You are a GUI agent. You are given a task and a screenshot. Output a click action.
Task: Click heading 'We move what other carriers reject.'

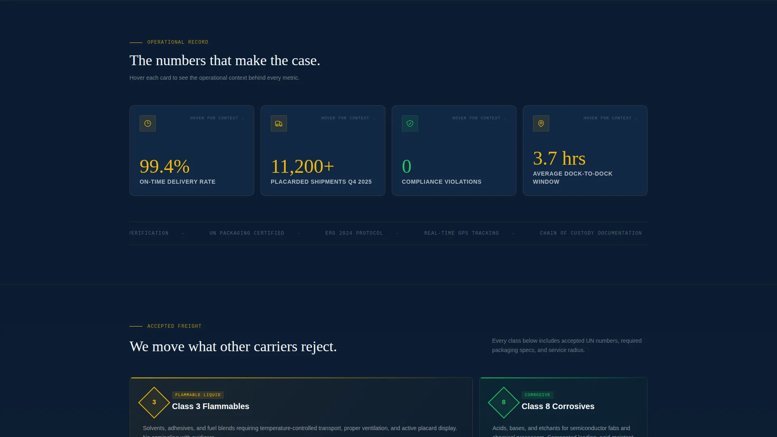[233, 347]
